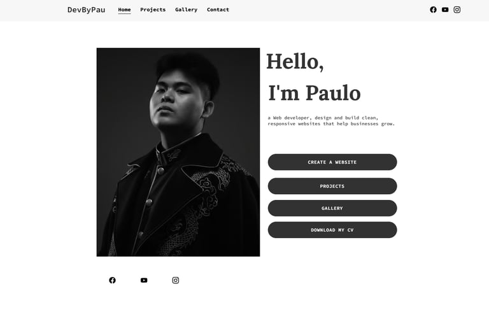Open the Gallery nav link

click(186, 10)
